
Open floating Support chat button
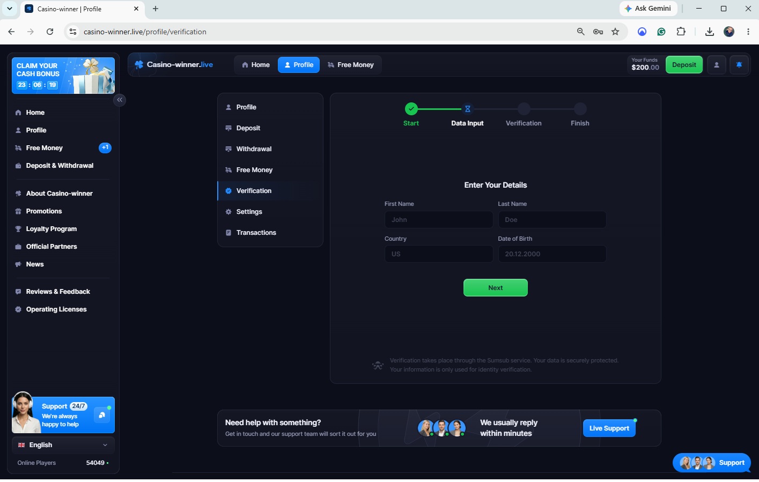tap(712, 463)
